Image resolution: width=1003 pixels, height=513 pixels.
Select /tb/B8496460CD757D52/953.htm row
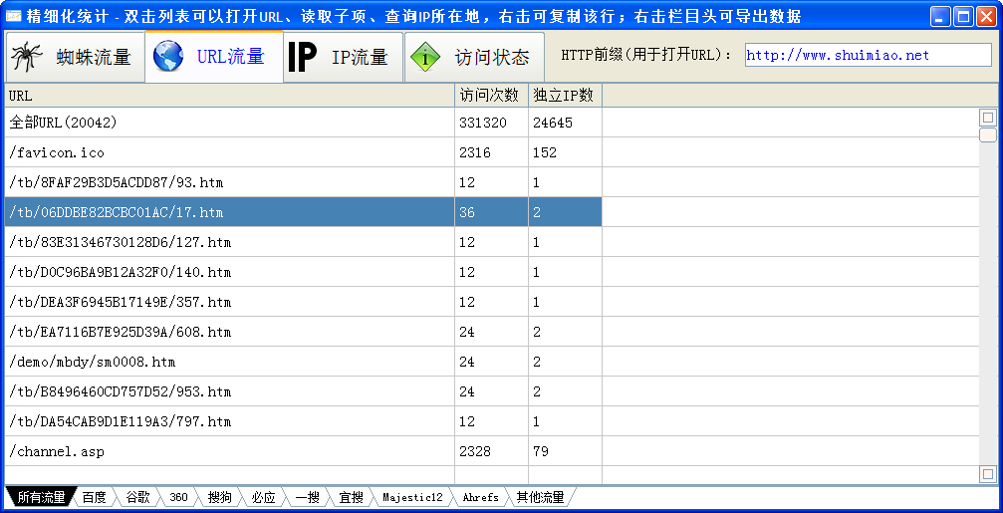[x=303, y=391]
